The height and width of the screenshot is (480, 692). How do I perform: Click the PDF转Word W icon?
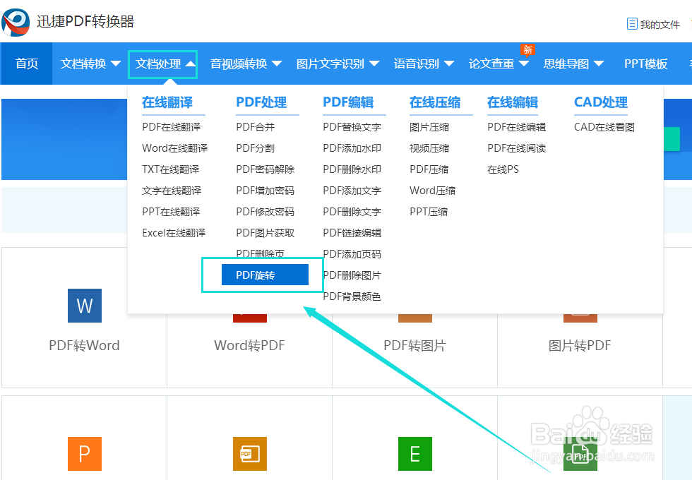click(x=84, y=306)
